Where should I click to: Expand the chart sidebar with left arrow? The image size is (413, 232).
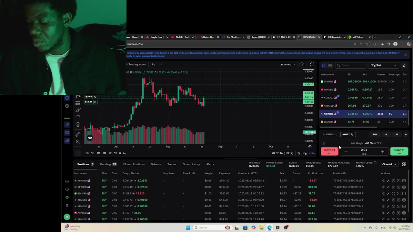tap(78, 153)
